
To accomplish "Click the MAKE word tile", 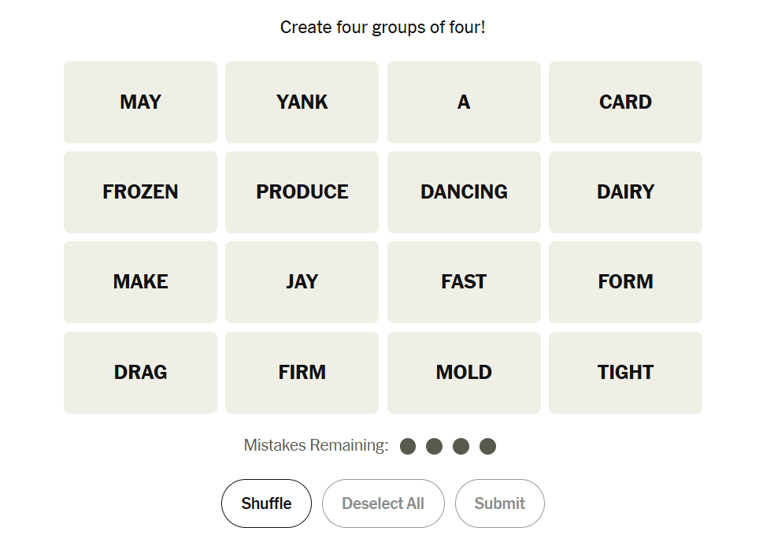I will coord(140,282).
